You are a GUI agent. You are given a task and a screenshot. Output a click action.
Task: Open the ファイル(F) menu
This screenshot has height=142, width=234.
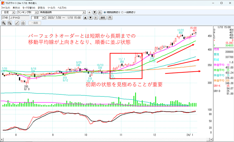6,7
